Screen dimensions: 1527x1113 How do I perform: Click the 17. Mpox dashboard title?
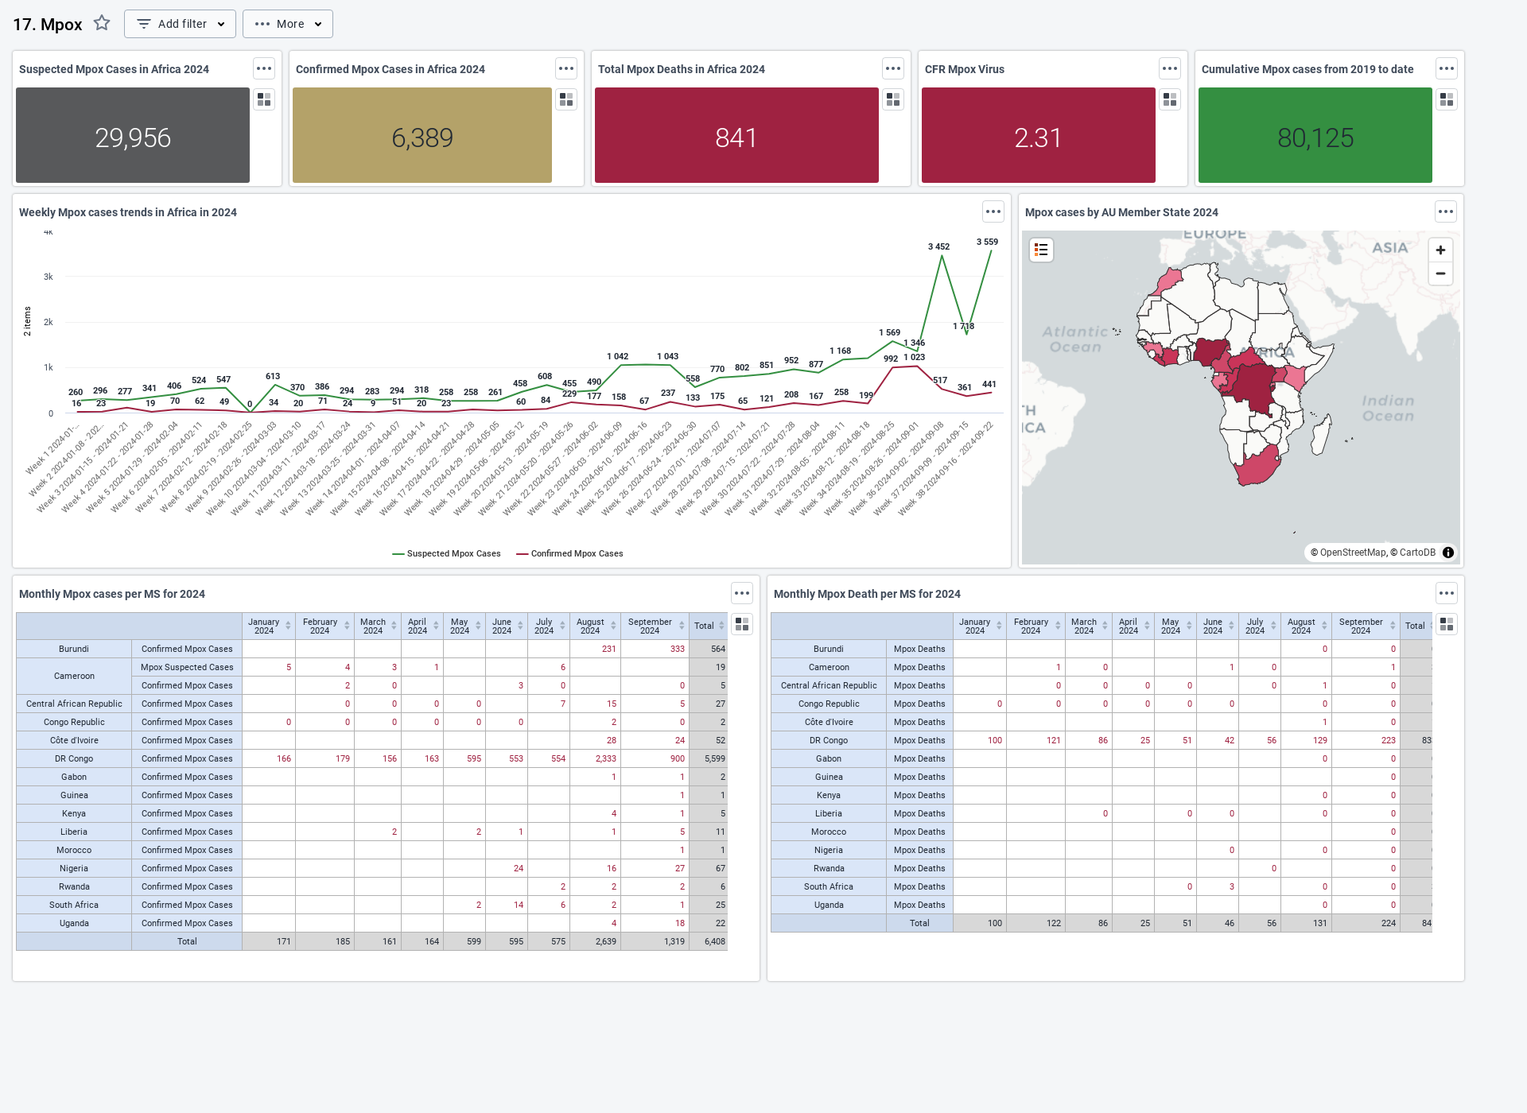pos(48,24)
